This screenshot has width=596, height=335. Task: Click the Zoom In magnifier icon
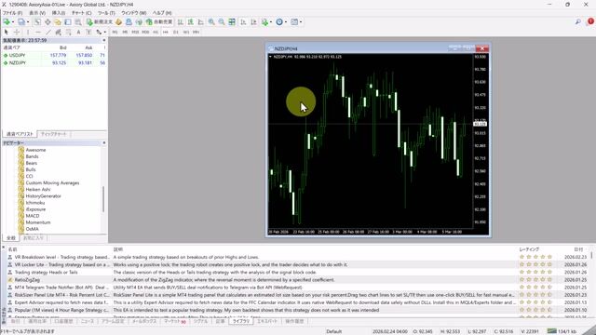click(x=211, y=22)
